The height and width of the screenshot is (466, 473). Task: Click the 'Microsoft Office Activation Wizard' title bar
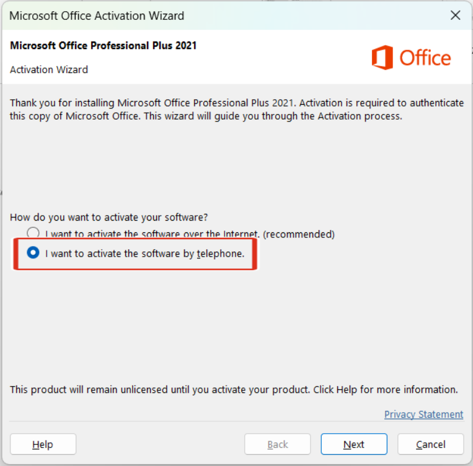pos(97,15)
